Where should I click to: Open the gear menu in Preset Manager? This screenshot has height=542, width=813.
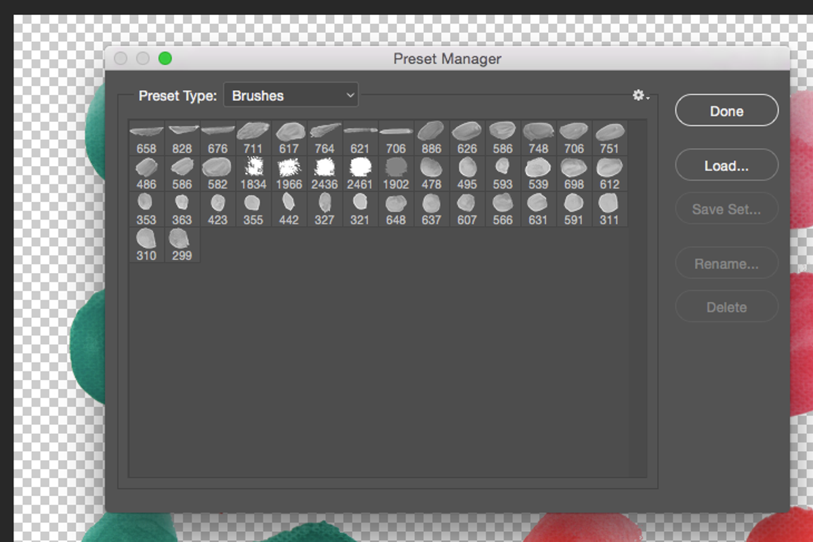pyautogui.click(x=640, y=96)
